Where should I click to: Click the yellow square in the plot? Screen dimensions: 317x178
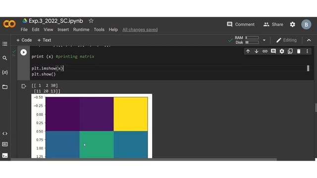point(131,114)
